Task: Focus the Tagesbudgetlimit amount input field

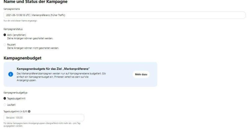Action: (x=44, y=118)
